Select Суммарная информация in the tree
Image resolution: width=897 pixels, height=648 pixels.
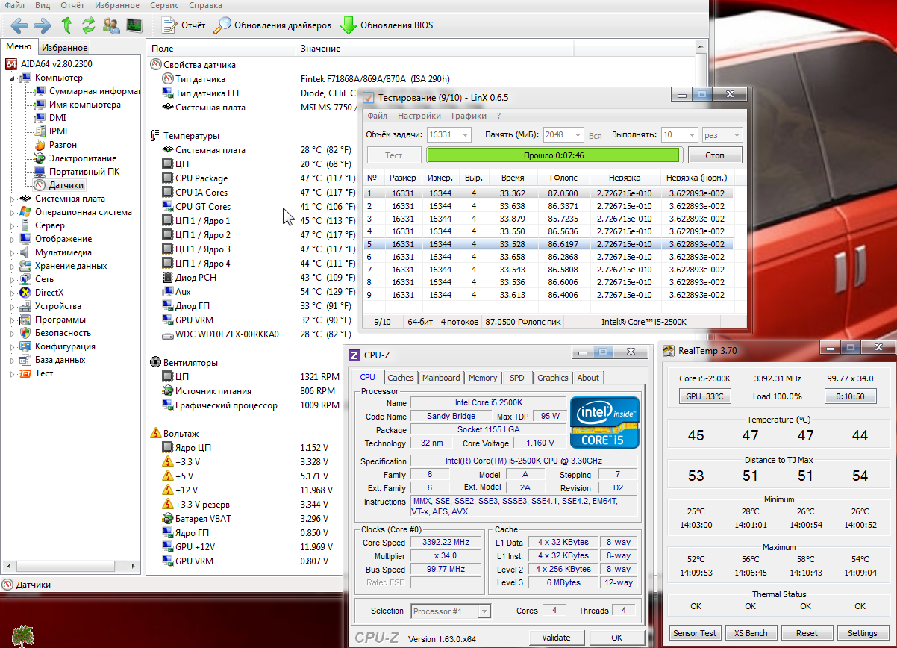87,91
